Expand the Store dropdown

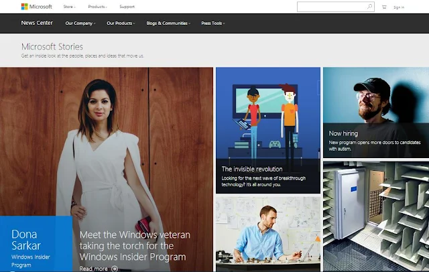tap(70, 7)
